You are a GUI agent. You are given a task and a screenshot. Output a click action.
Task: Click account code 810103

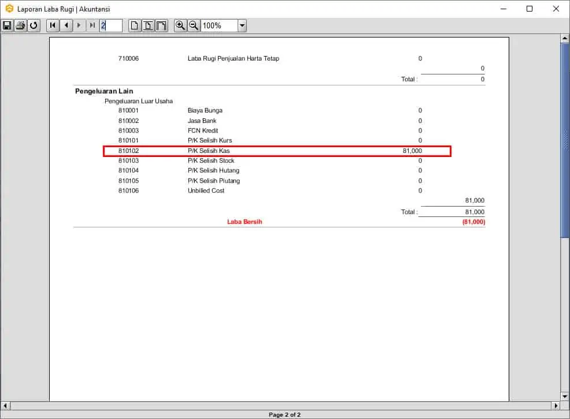tap(128, 160)
